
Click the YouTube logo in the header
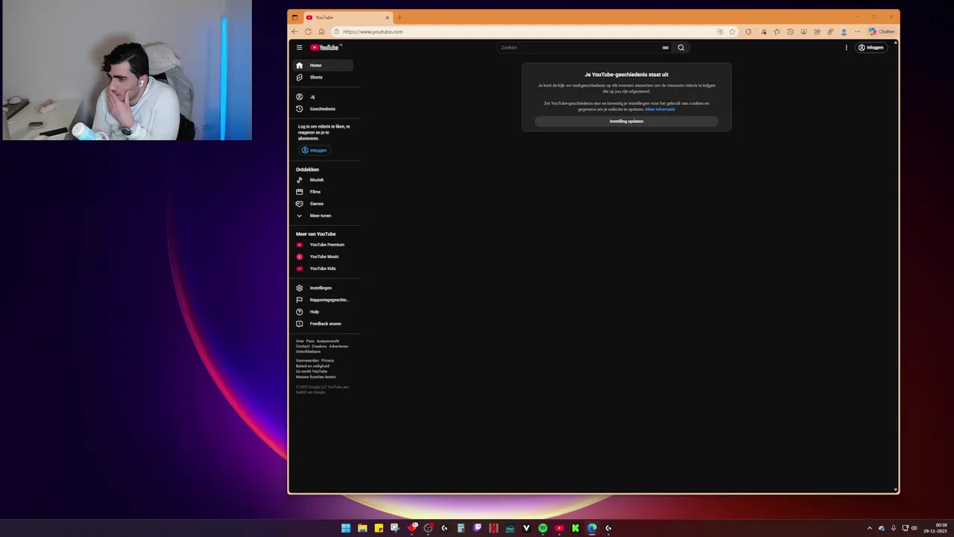325,48
